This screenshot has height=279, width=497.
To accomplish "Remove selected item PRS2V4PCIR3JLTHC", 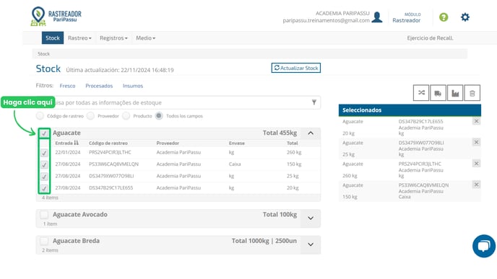I will (476, 164).
